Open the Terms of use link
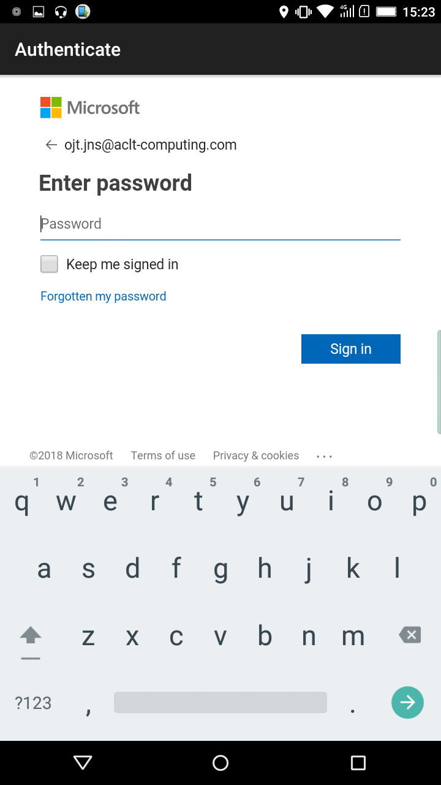The image size is (441, 785). click(163, 456)
